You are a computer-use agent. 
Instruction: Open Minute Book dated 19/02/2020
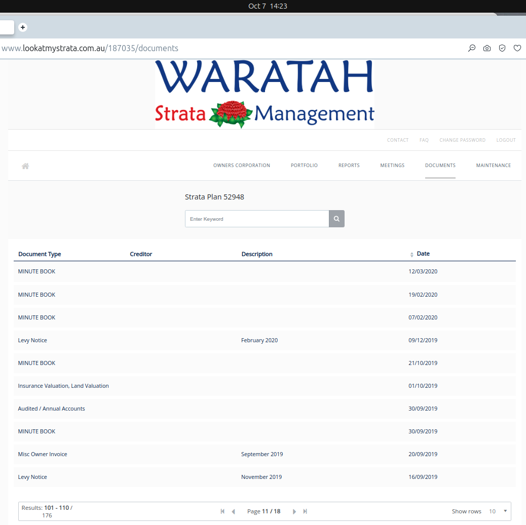[265, 295]
